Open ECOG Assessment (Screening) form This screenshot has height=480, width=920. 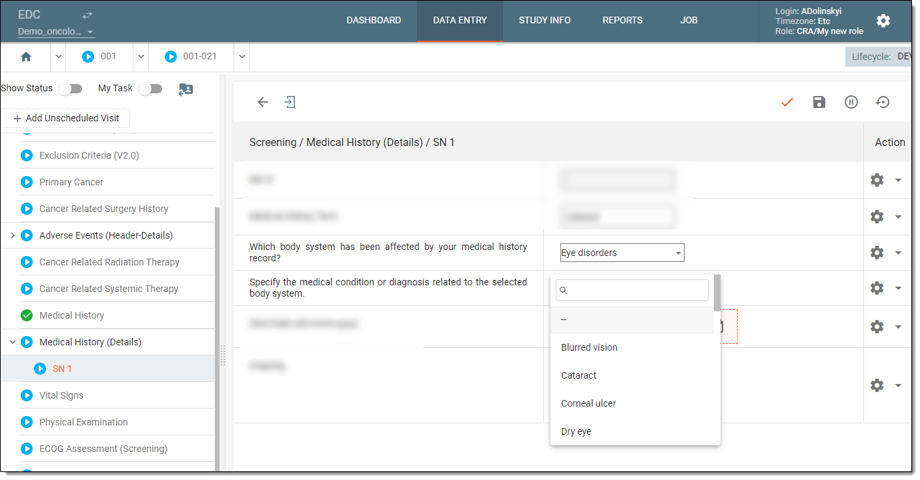[x=103, y=449]
